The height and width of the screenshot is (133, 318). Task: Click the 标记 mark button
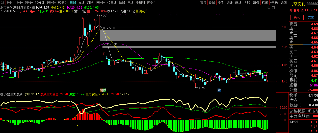tap(265, 3)
